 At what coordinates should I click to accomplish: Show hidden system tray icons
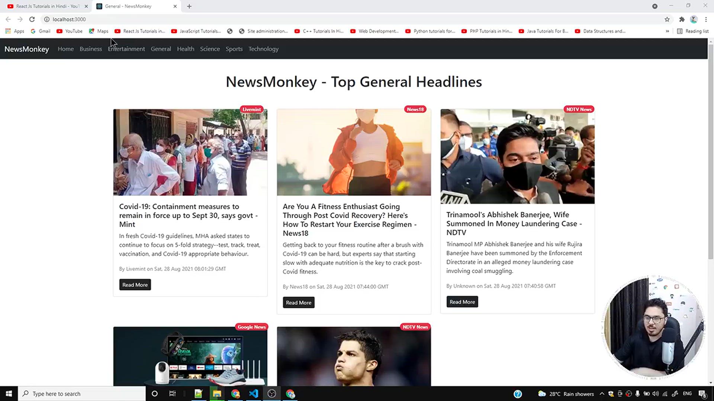pos(602,394)
